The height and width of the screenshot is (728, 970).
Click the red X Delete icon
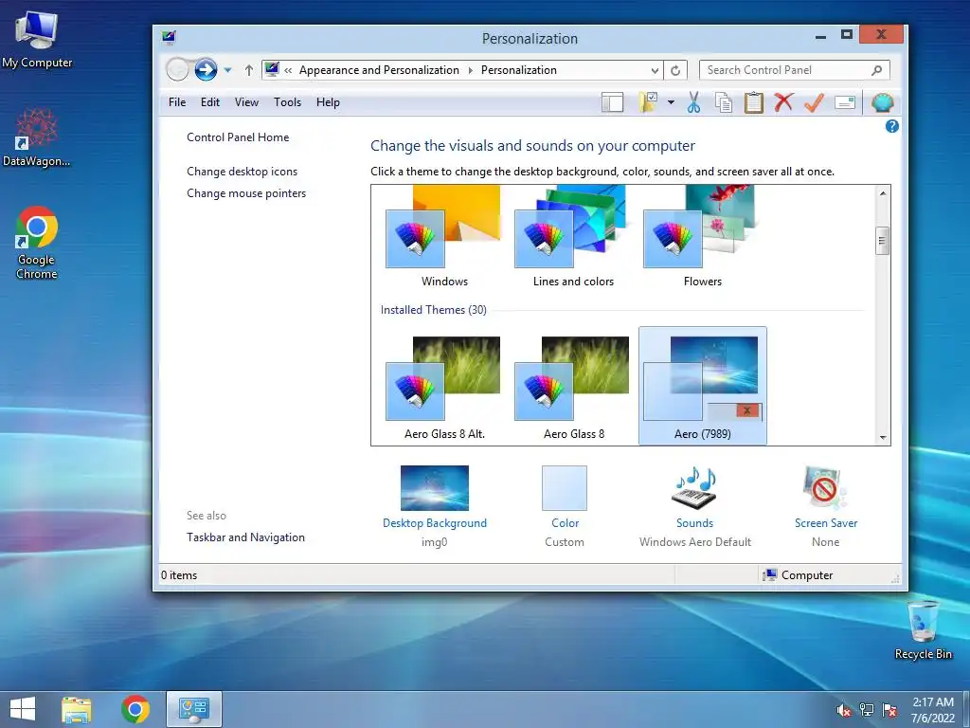783,102
